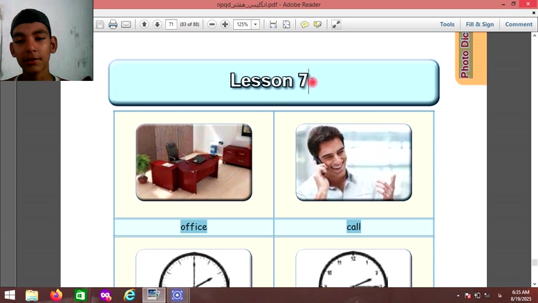Click the Lesson 7 heading text
538x303 pixels.
tap(269, 80)
